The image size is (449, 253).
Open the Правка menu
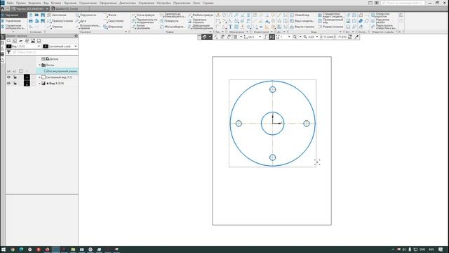pos(21,3)
